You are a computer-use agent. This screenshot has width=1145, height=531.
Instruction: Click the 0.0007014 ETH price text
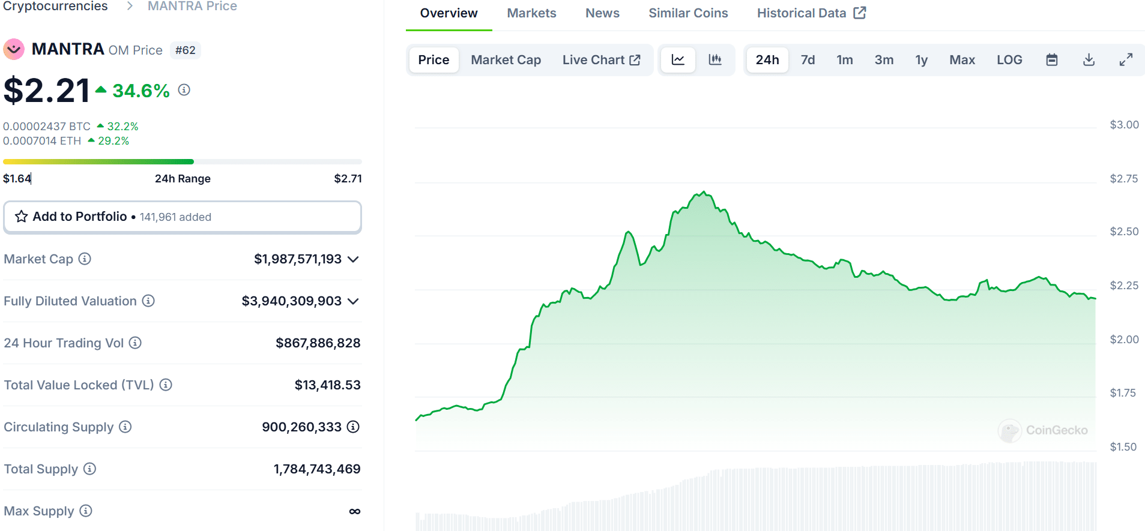pyautogui.click(x=42, y=141)
